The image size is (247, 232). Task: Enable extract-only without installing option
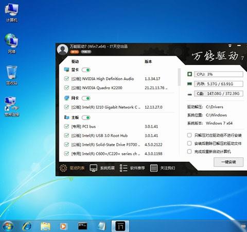tap(189, 135)
